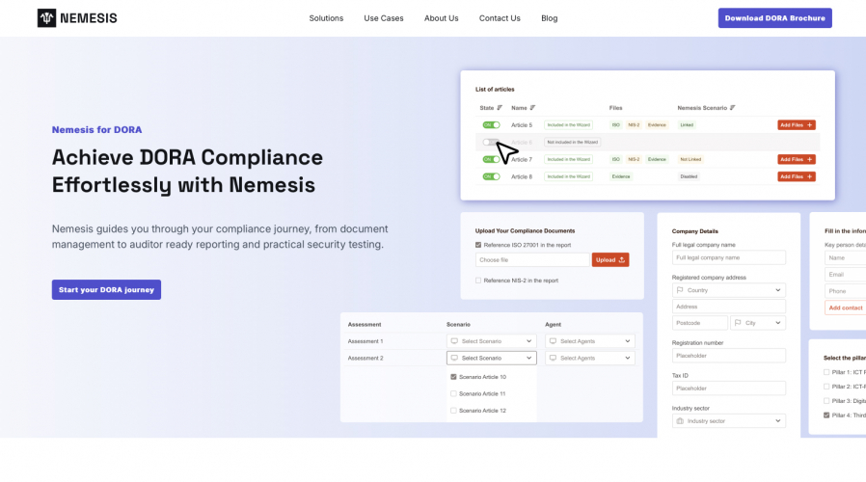Click Start your DORA journey button
The width and height of the screenshot is (866, 482).
tap(107, 290)
